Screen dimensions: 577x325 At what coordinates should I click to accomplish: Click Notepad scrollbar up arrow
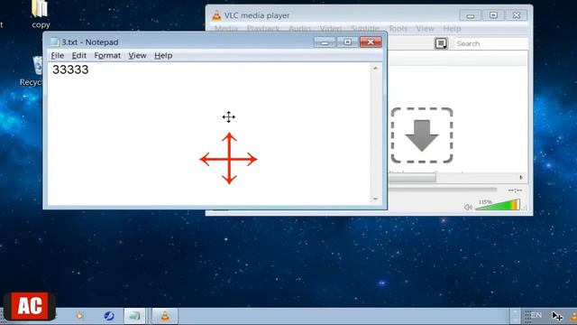tap(375, 69)
